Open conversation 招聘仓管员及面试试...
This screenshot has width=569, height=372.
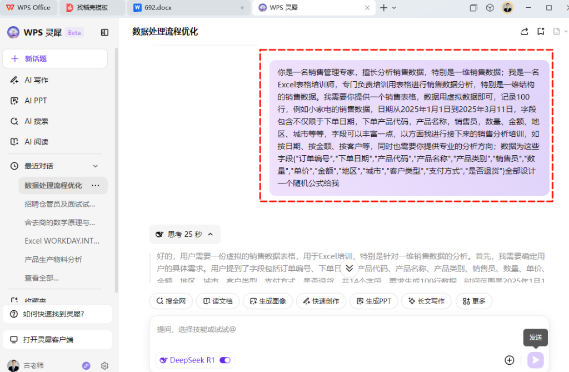click(60, 204)
